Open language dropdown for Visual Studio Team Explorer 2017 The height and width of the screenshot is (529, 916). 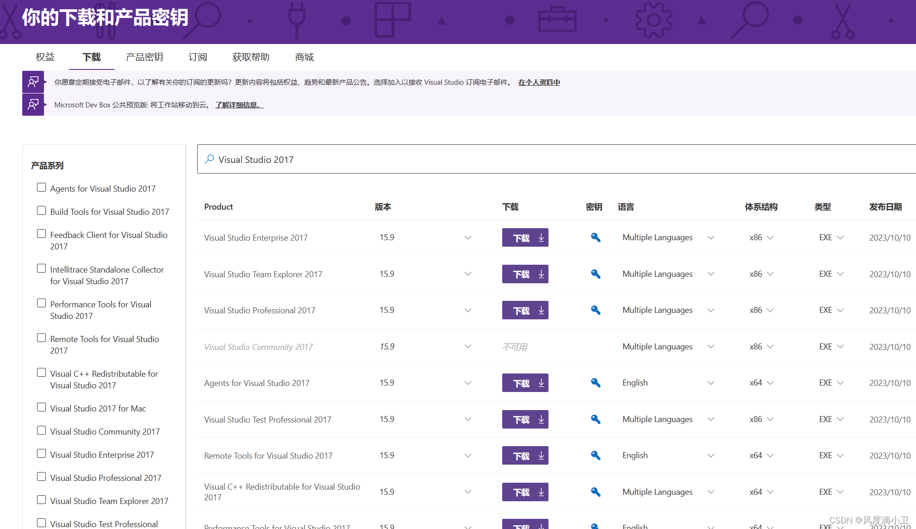(710, 274)
